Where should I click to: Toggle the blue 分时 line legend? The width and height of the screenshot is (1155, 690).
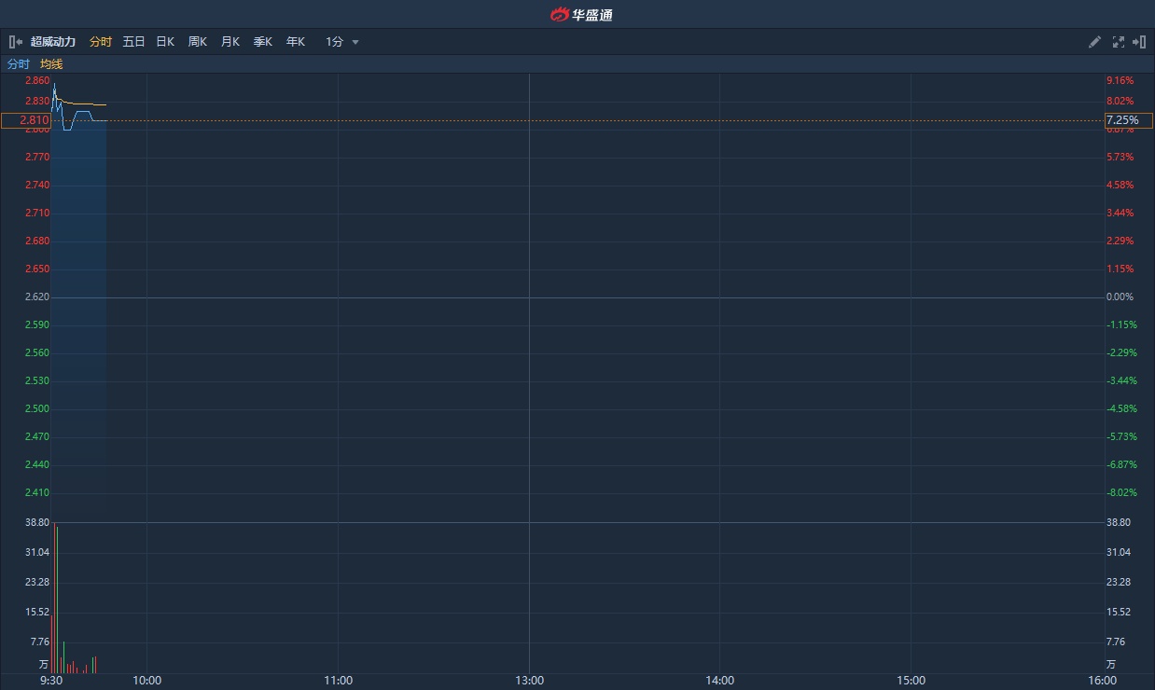19,64
